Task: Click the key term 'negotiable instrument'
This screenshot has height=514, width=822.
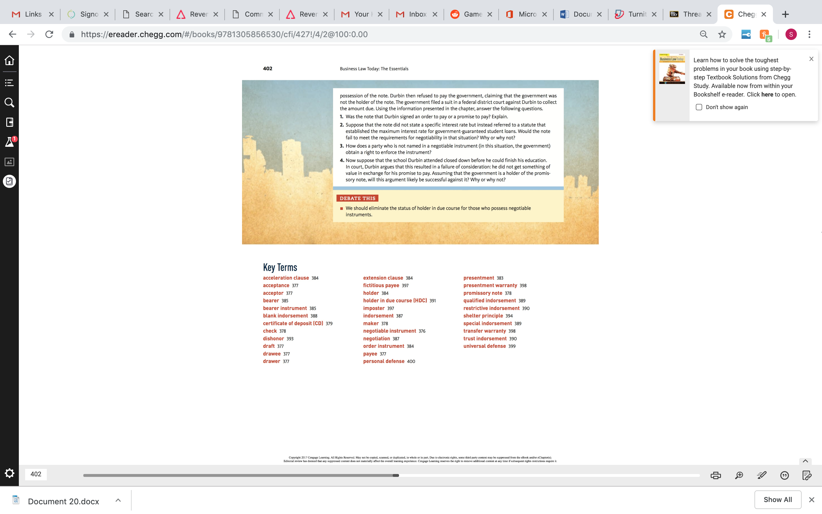Action: [x=390, y=331]
